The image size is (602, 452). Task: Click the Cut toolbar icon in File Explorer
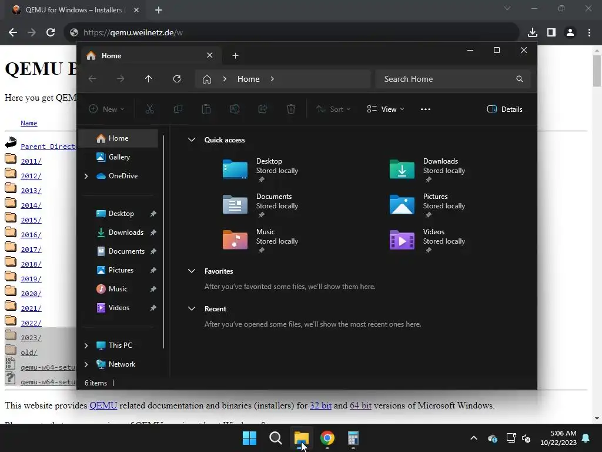point(150,109)
